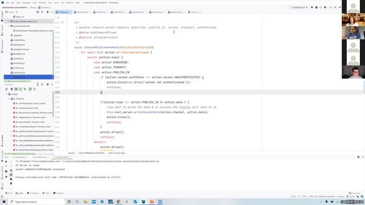Toggle the fourth Structure toolbar filter button
365x205 pixels.
[21, 89]
